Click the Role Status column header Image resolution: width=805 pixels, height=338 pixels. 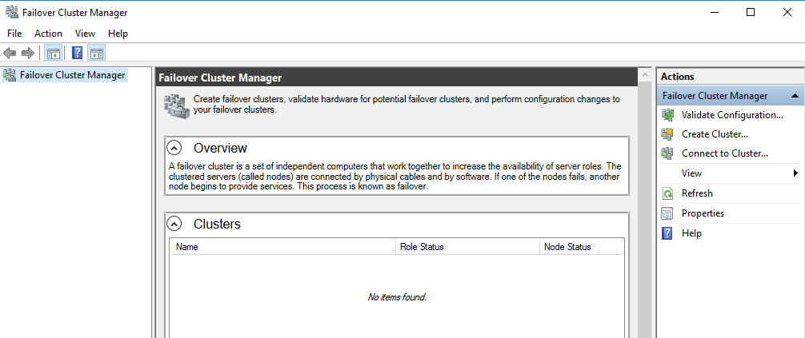point(422,247)
